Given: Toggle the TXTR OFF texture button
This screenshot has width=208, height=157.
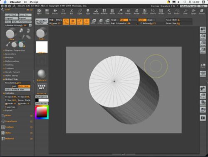Looking at the screenshot, I should 42,87.
